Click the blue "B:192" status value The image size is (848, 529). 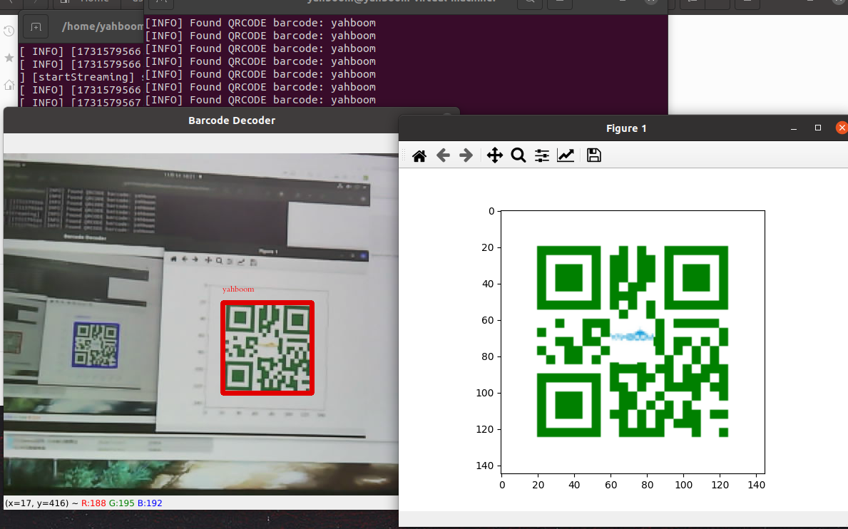150,503
